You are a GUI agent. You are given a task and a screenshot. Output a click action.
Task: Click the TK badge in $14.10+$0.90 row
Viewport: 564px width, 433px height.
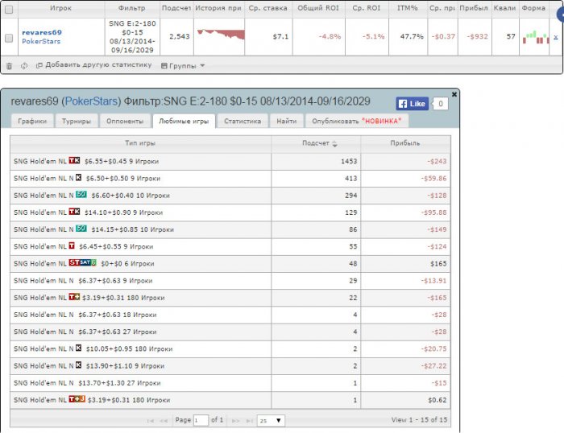(x=74, y=212)
